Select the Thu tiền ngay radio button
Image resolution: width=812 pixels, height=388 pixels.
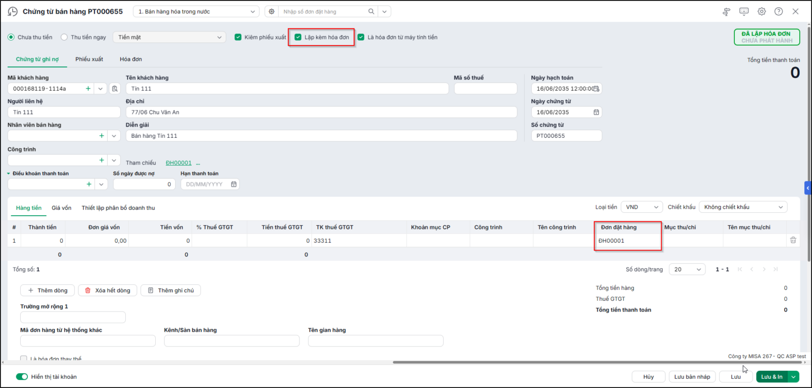[64, 37]
